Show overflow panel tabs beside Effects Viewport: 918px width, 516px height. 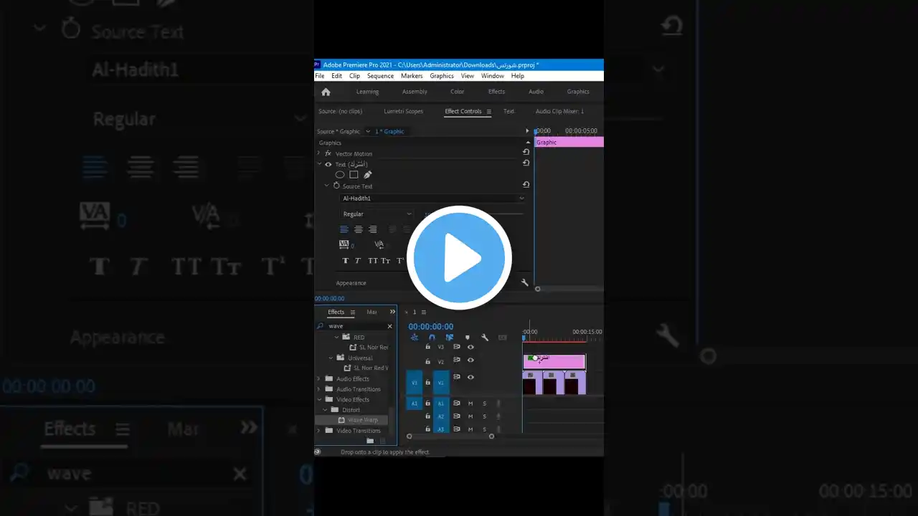392,312
